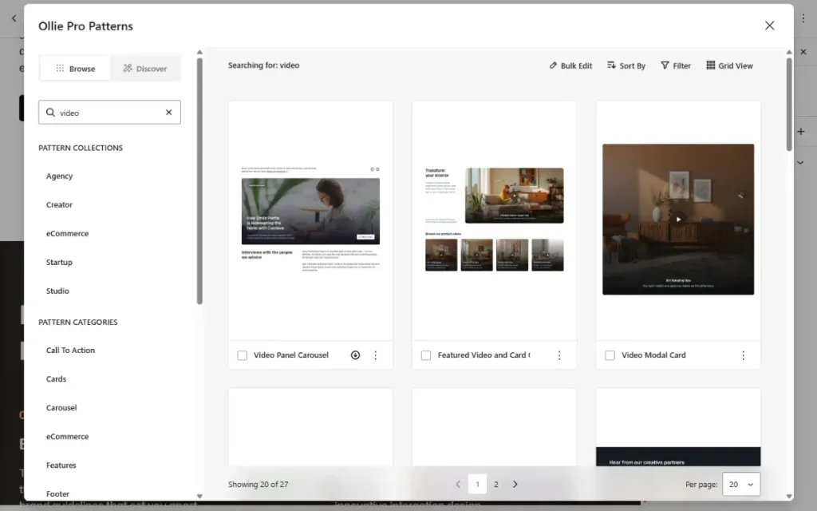Select the Footer category
The image size is (817, 511).
coord(57,493)
